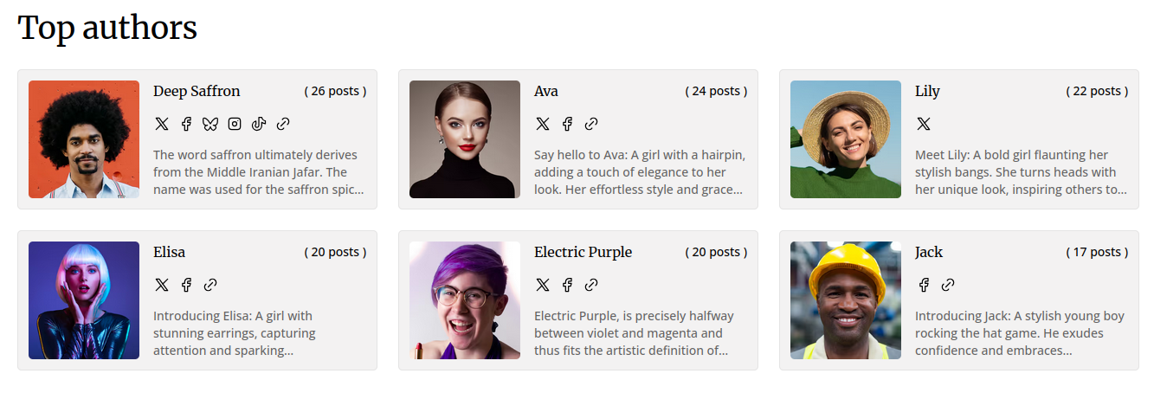The image size is (1154, 393).
Task: Open Electric Purple's Facebook icon
Action: 567,285
